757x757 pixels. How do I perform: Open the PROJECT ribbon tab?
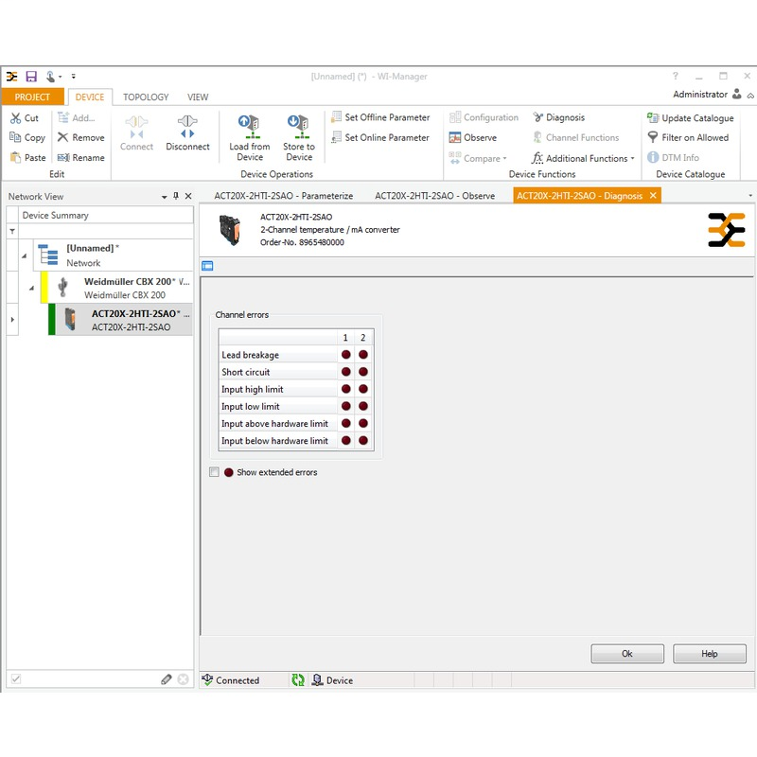tap(32, 97)
